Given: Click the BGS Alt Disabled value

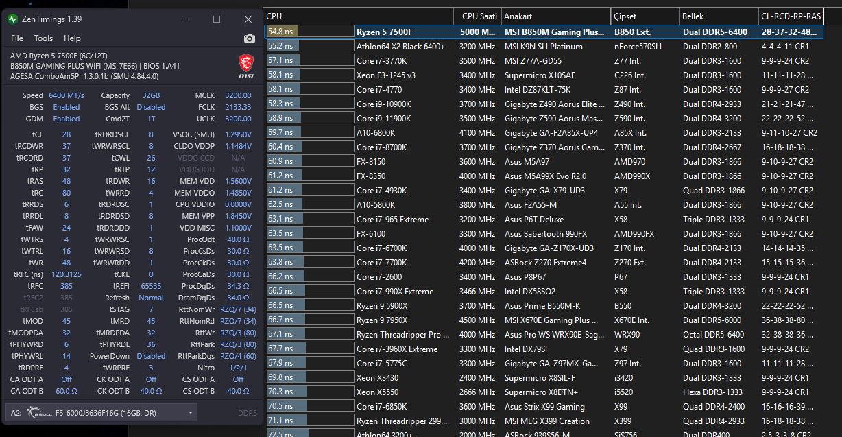Looking at the screenshot, I should click(x=151, y=107).
